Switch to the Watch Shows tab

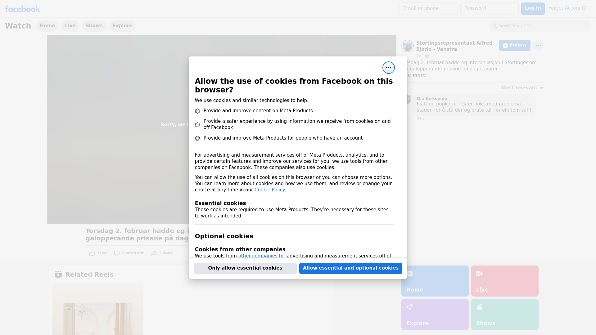94,26
